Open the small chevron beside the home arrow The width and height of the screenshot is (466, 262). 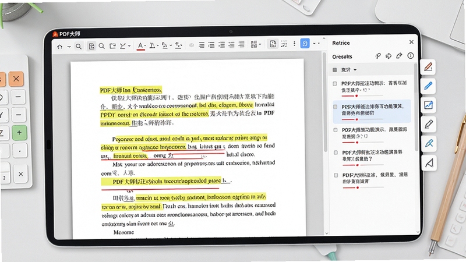[x=69, y=47]
